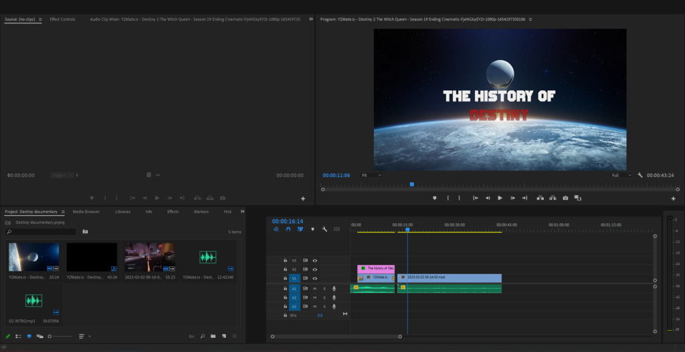Step back one frame in Program monitor

[488, 198]
